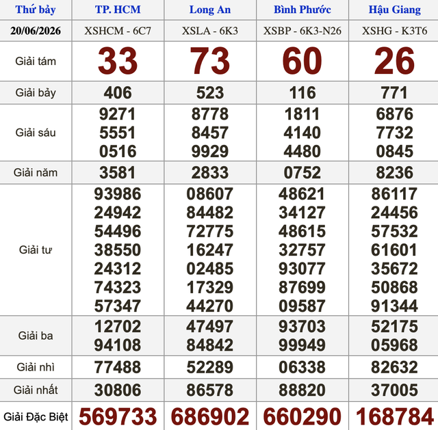Select 12702 in Giải ba

(x=118, y=327)
